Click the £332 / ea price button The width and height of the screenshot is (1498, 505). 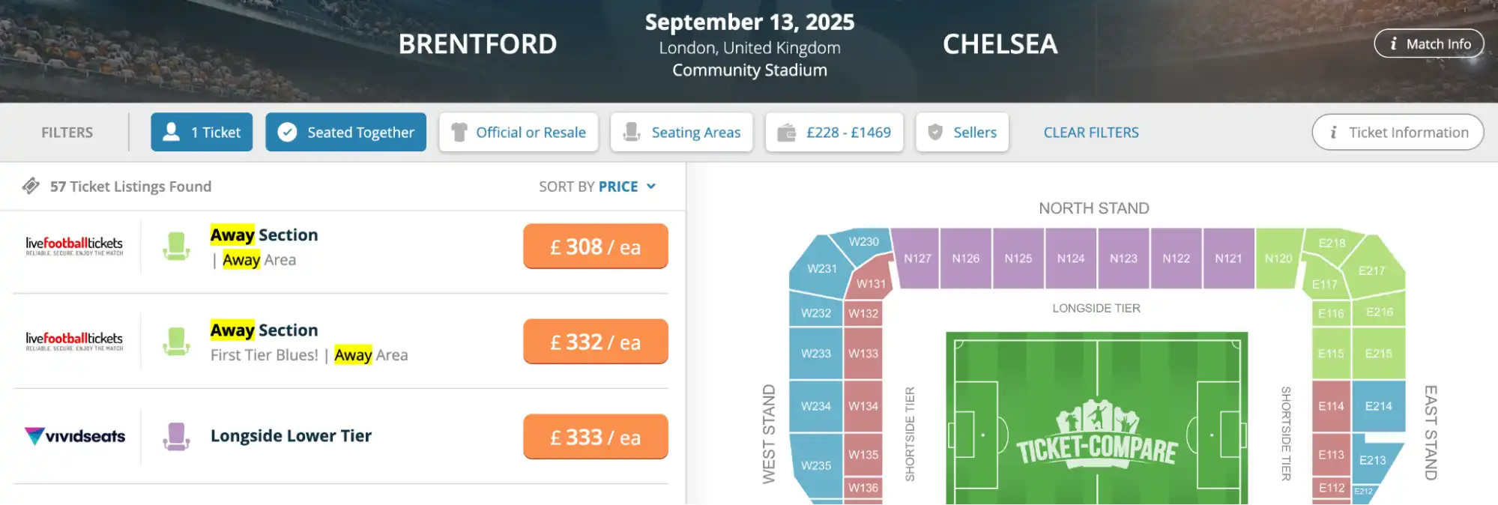tap(595, 341)
